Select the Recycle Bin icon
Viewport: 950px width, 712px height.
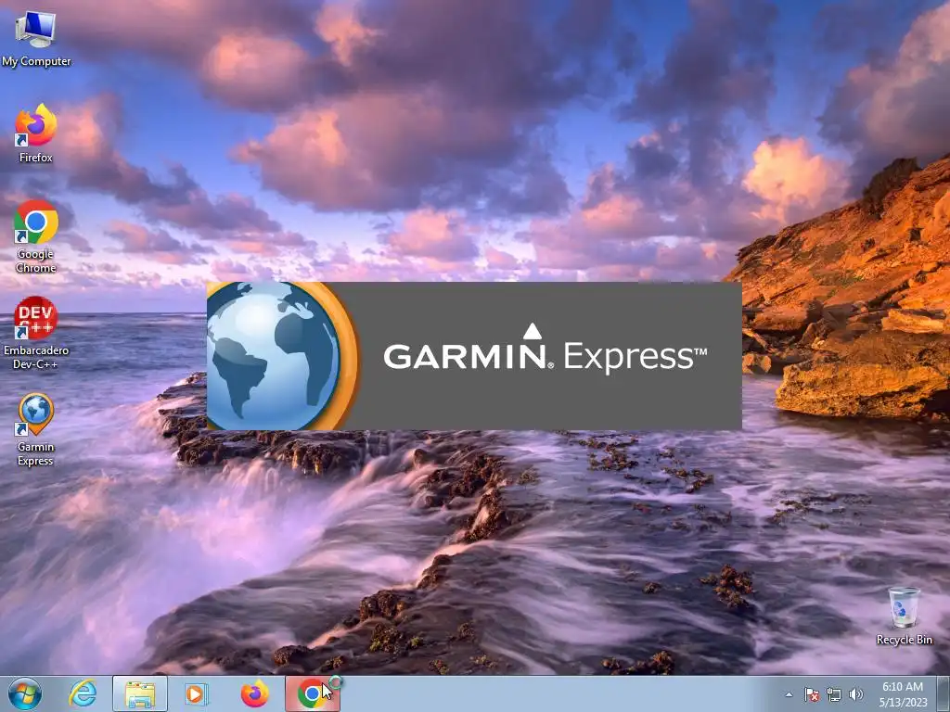point(904,616)
